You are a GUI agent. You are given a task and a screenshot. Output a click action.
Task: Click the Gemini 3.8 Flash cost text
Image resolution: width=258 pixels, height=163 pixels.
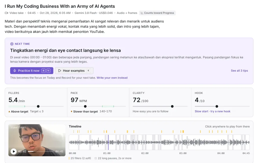click(94, 13)
